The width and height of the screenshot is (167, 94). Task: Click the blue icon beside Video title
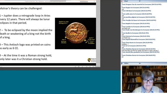(122, 63)
